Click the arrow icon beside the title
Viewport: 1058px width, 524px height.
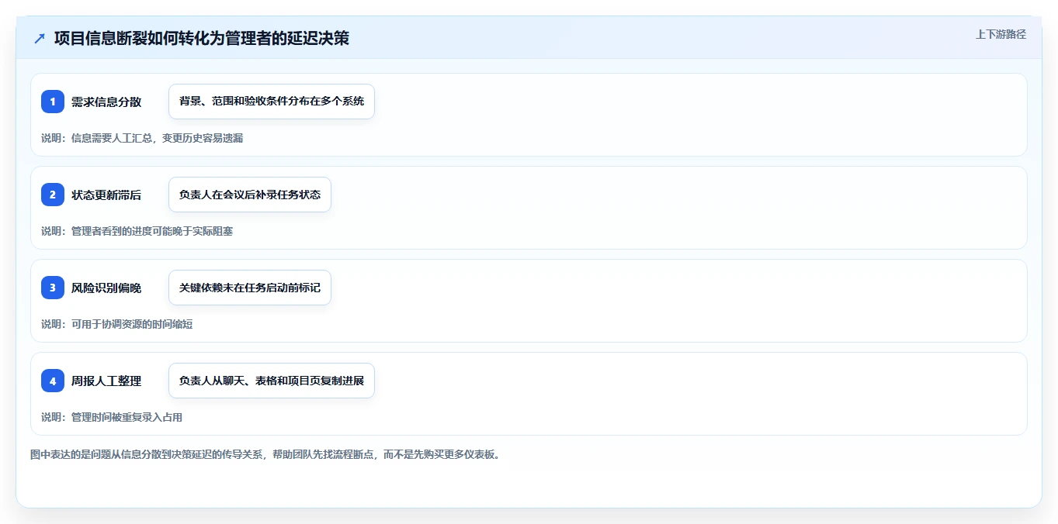click(40, 38)
